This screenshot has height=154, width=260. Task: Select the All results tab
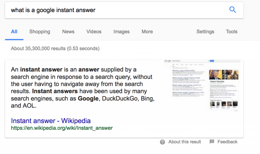14,32
